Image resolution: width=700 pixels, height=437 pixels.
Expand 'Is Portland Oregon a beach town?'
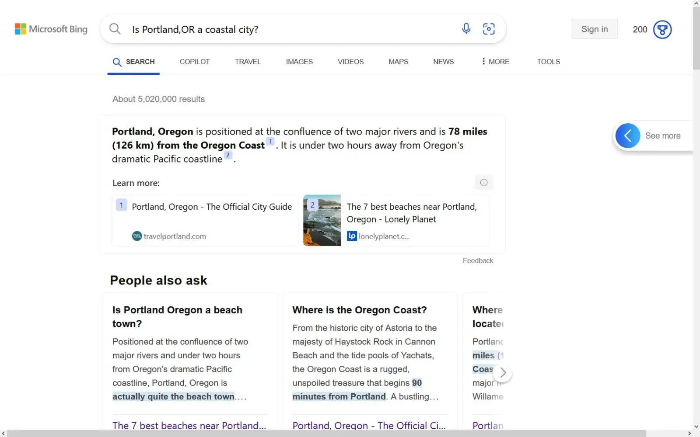click(177, 316)
